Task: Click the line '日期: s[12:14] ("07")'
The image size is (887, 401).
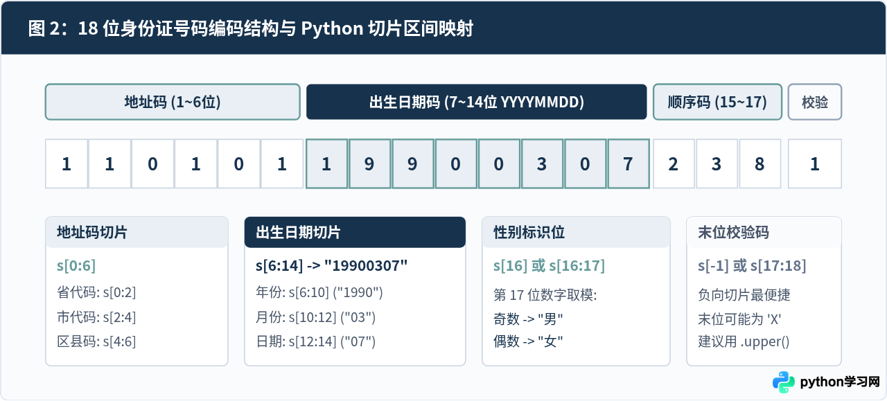Action: pos(316,341)
